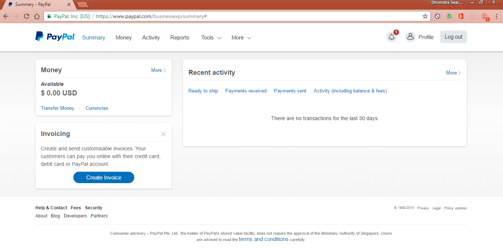This screenshot has width=503, height=248.
Task: Go to the browser home icon
Action: (x=37, y=16)
